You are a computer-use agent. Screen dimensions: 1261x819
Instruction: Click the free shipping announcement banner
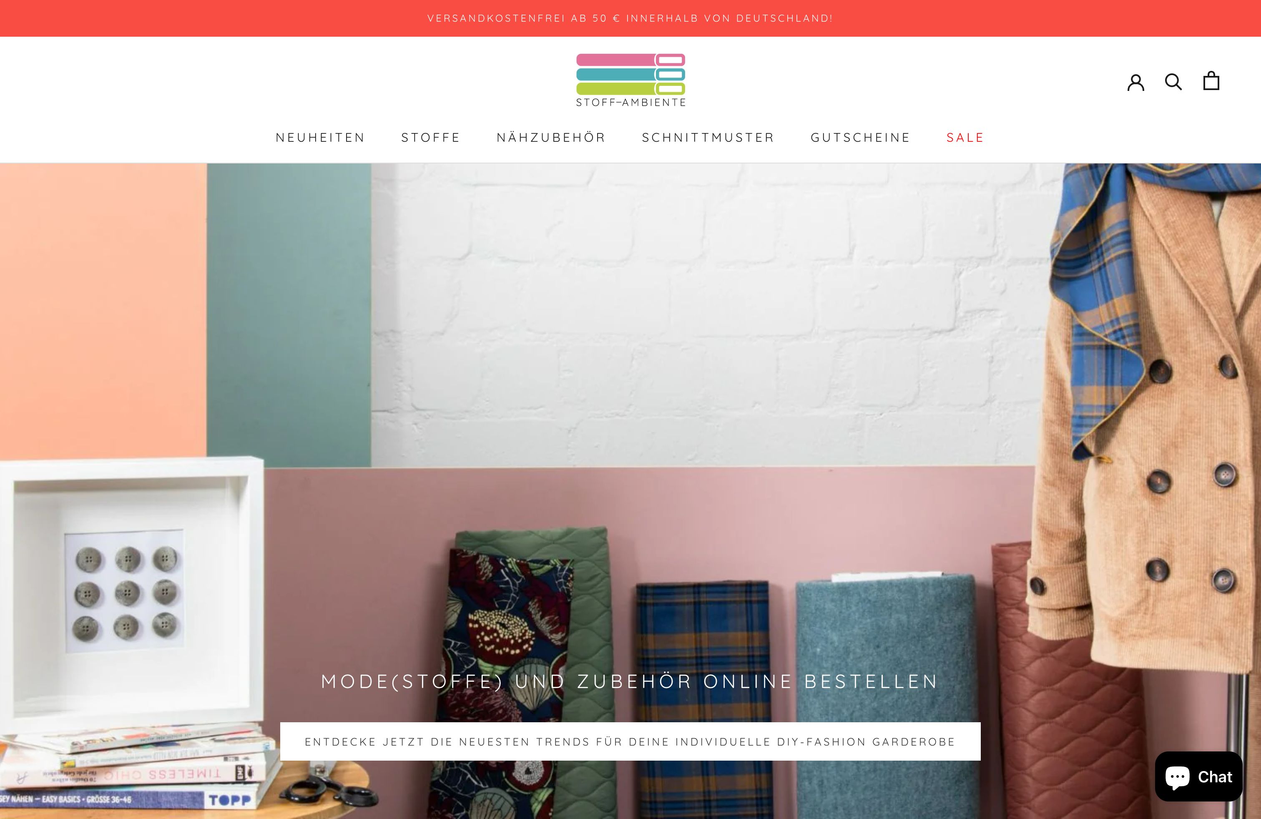click(630, 18)
